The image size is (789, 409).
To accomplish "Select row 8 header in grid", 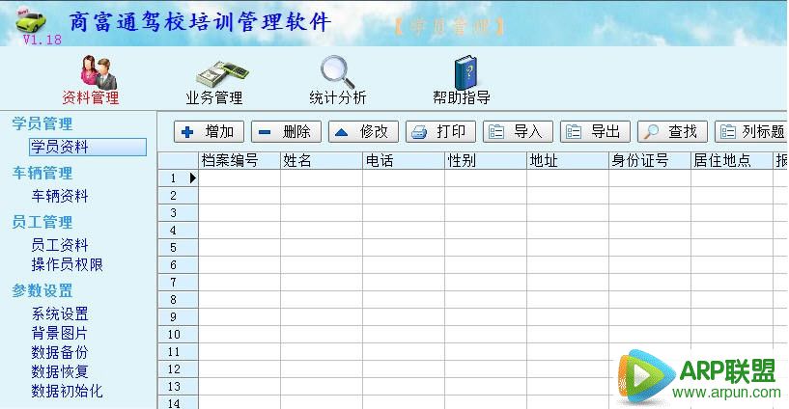I will [178, 300].
